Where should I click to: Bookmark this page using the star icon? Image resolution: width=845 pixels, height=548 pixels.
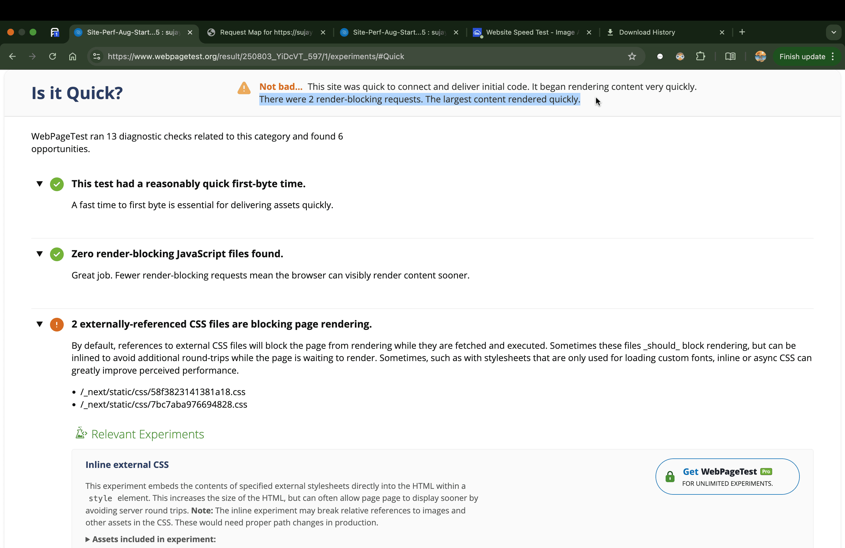(x=632, y=56)
